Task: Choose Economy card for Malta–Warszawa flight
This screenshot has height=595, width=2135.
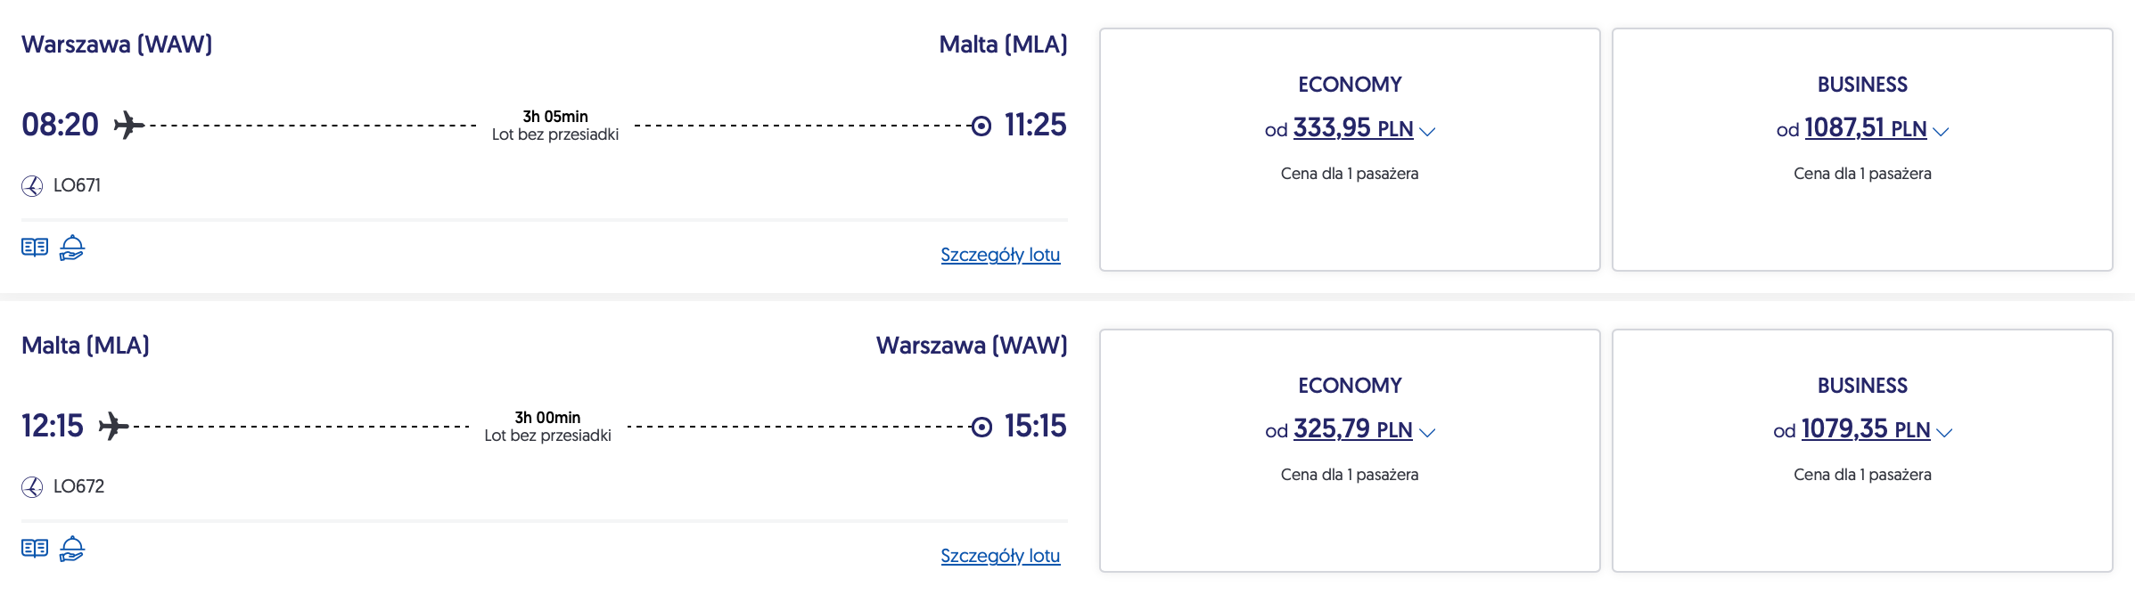Action: (1350, 517)
